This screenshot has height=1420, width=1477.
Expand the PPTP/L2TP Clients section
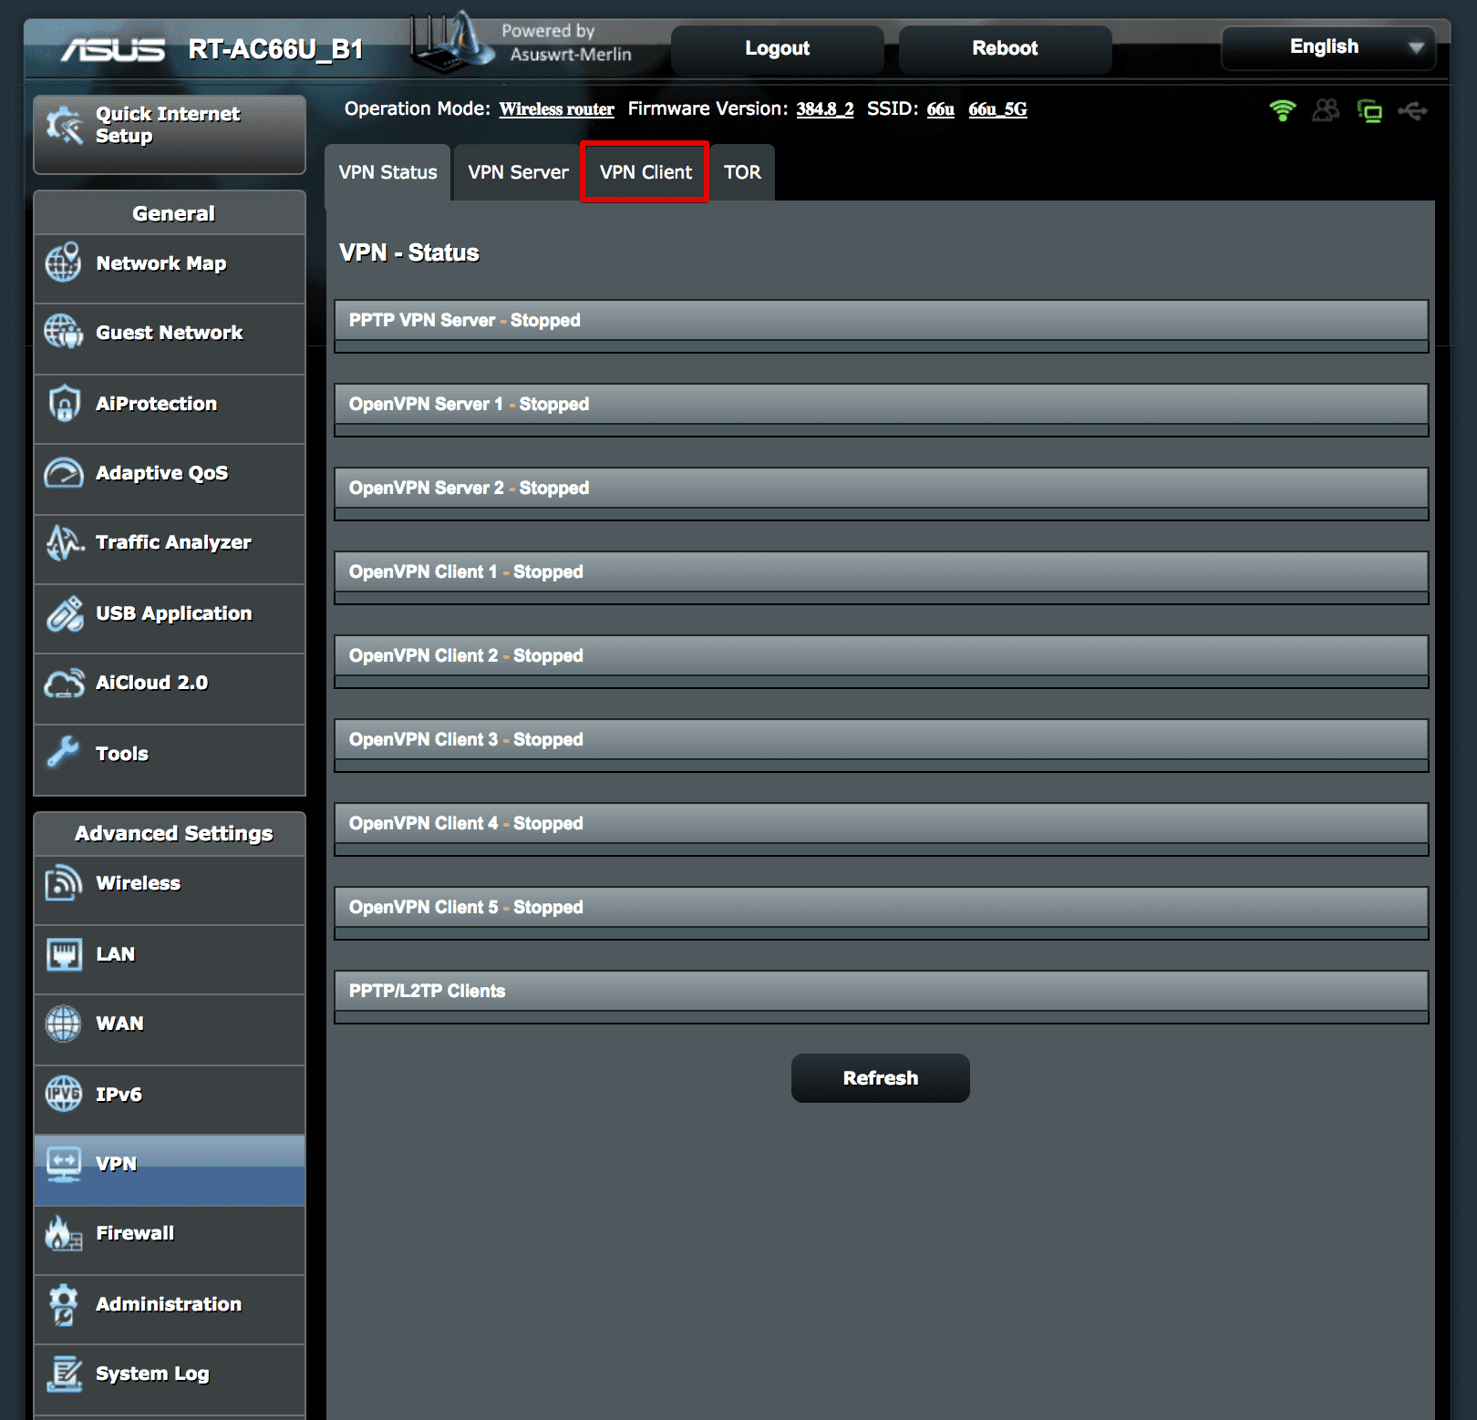[881, 992]
